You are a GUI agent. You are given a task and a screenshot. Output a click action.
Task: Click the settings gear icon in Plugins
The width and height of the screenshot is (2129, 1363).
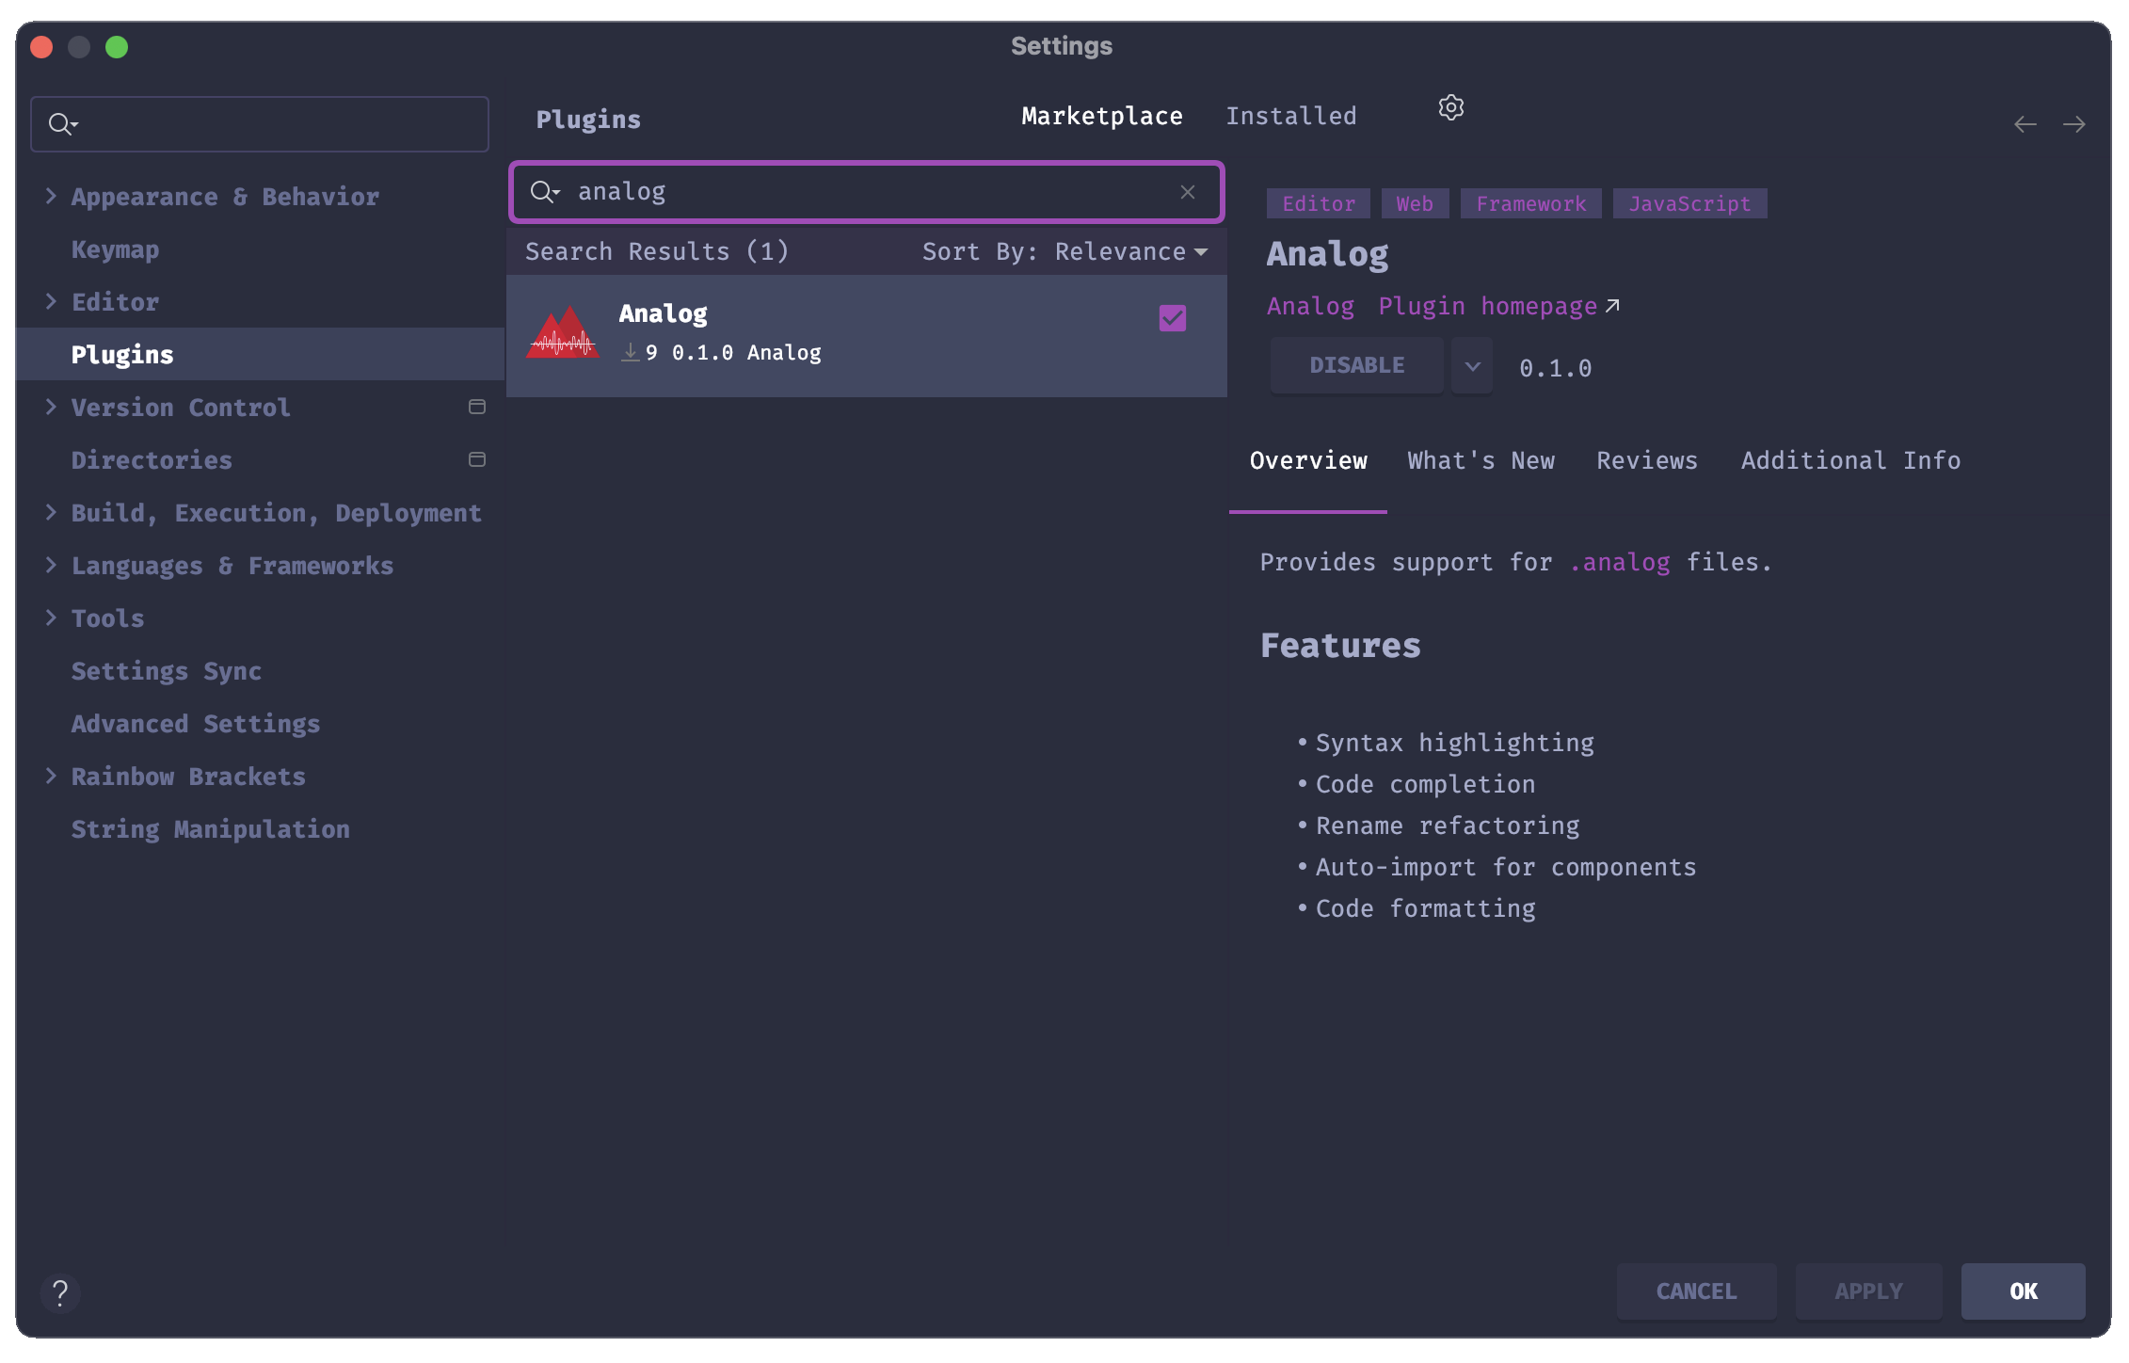(x=1451, y=107)
